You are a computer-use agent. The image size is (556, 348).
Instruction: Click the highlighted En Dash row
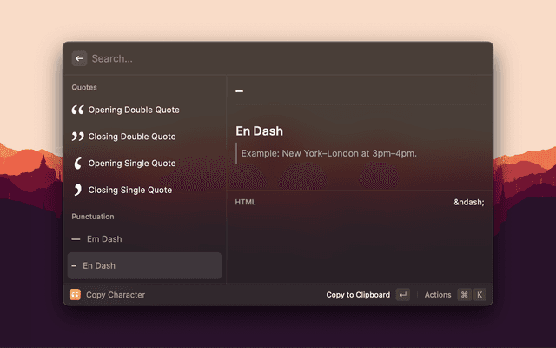point(144,265)
